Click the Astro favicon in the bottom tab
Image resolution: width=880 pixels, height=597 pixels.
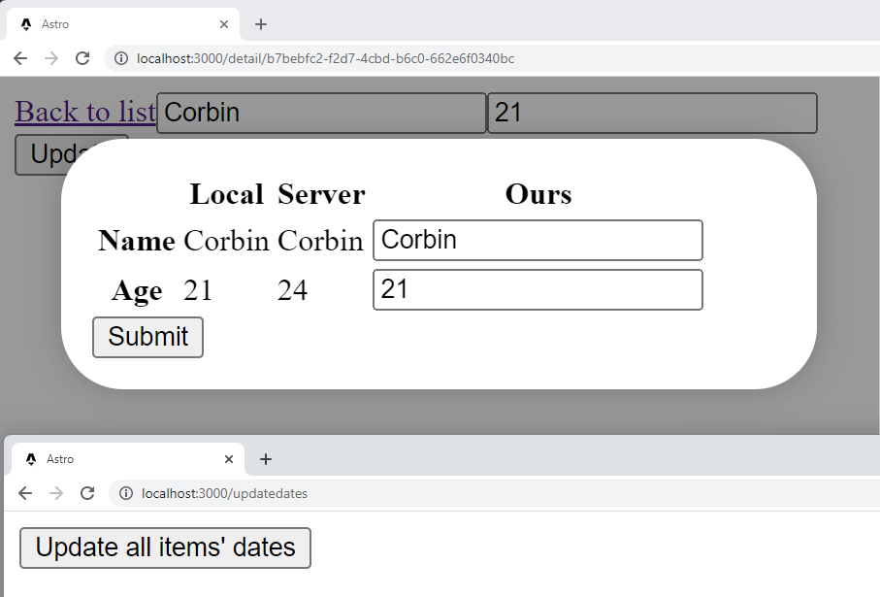click(x=31, y=459)
